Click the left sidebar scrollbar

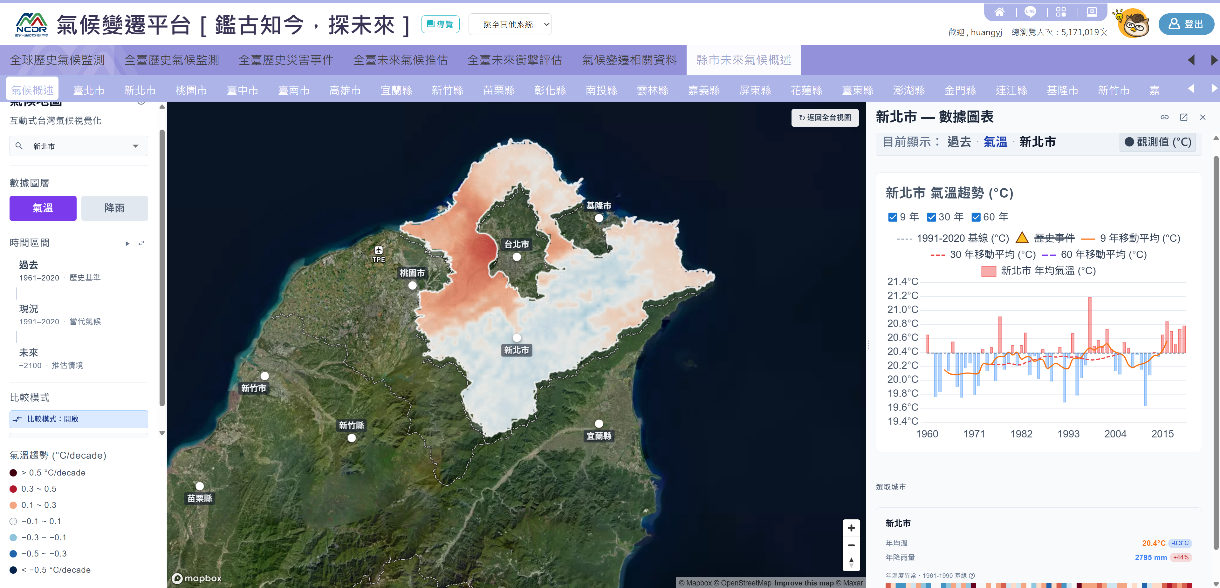coord(162,267)
